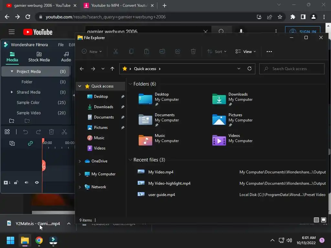The width and height of the screenshot is (331, 248).
Task: Expand Network in navigation pane
Action: tap(80, 187)
